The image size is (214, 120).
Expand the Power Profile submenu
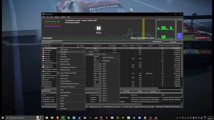click(71, 62)
